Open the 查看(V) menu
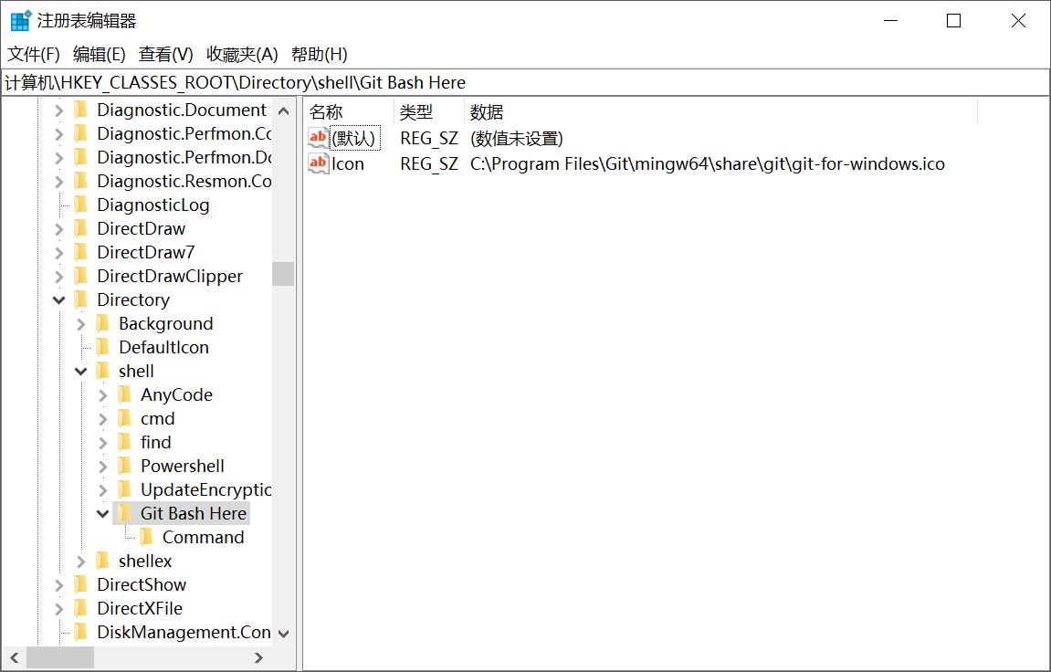The width and height of the screenshot is (1051, 672). [x=165, y=54]
